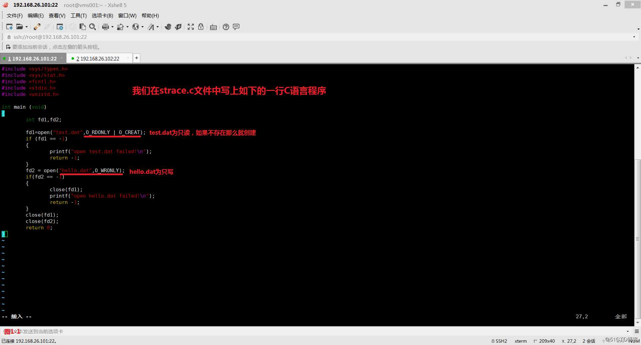Expand the compose bar dropdown arrow

coord(628,332)
